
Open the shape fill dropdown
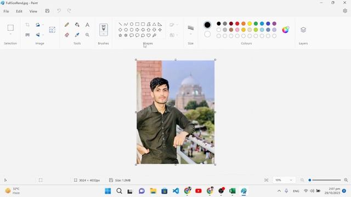[x=173, y=35]
